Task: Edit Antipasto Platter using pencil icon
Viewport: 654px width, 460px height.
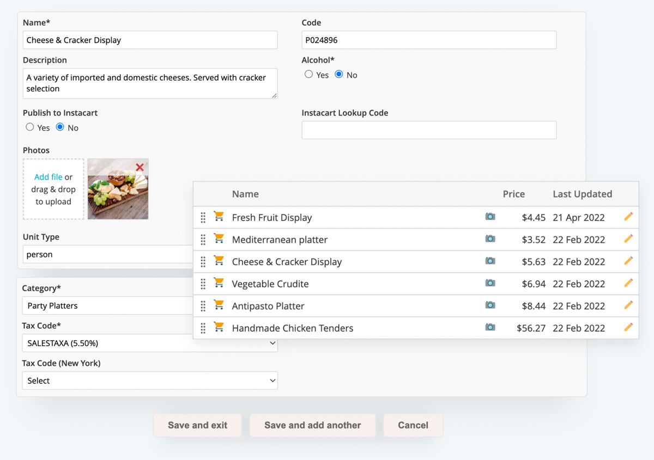Action: coord(628,305)
